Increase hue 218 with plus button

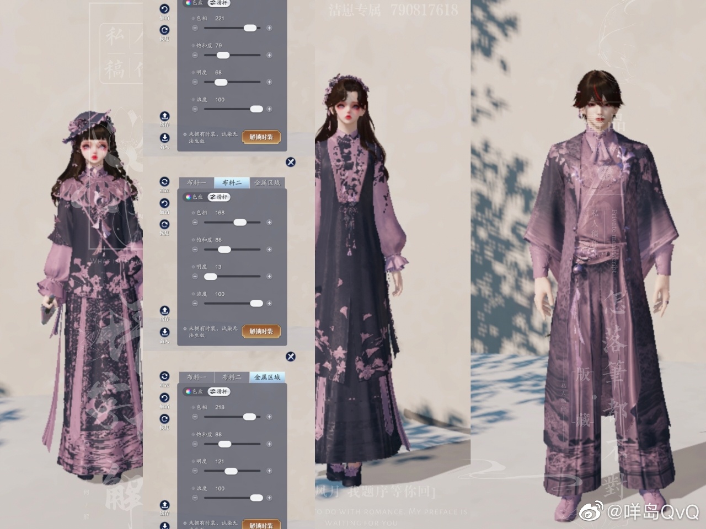click(269, 417)
